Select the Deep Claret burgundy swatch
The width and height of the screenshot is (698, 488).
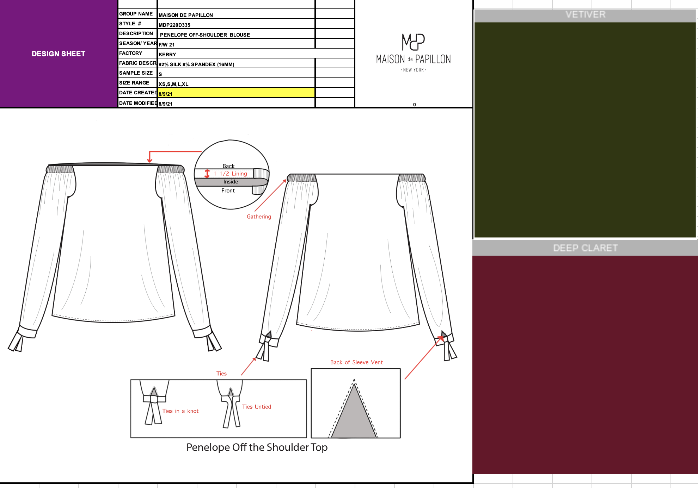585,364
